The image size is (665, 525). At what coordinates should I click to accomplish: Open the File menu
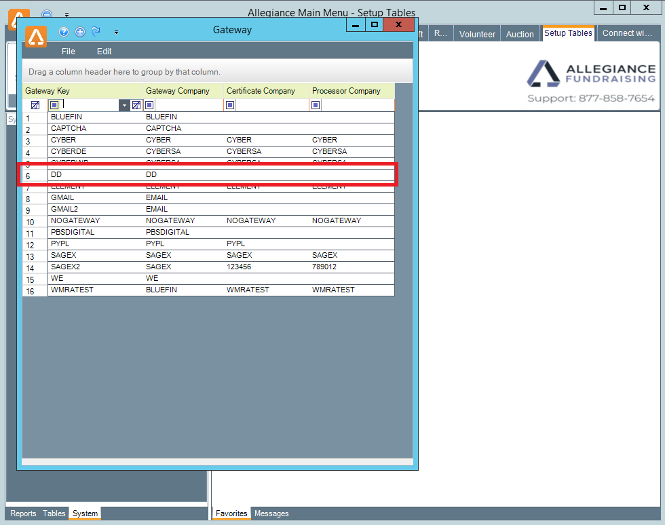tap(69, 52)
